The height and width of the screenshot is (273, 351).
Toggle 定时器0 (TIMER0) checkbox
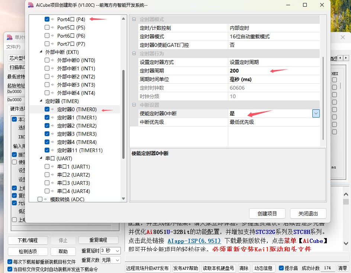tap(47, 109)
